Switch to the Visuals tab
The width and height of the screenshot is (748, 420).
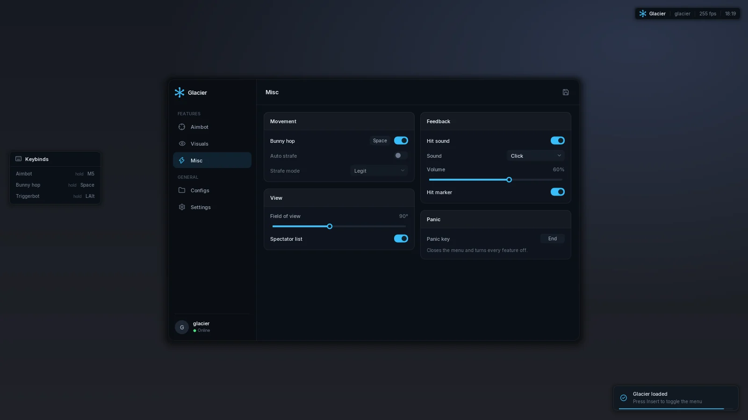[x=212, y=144]
